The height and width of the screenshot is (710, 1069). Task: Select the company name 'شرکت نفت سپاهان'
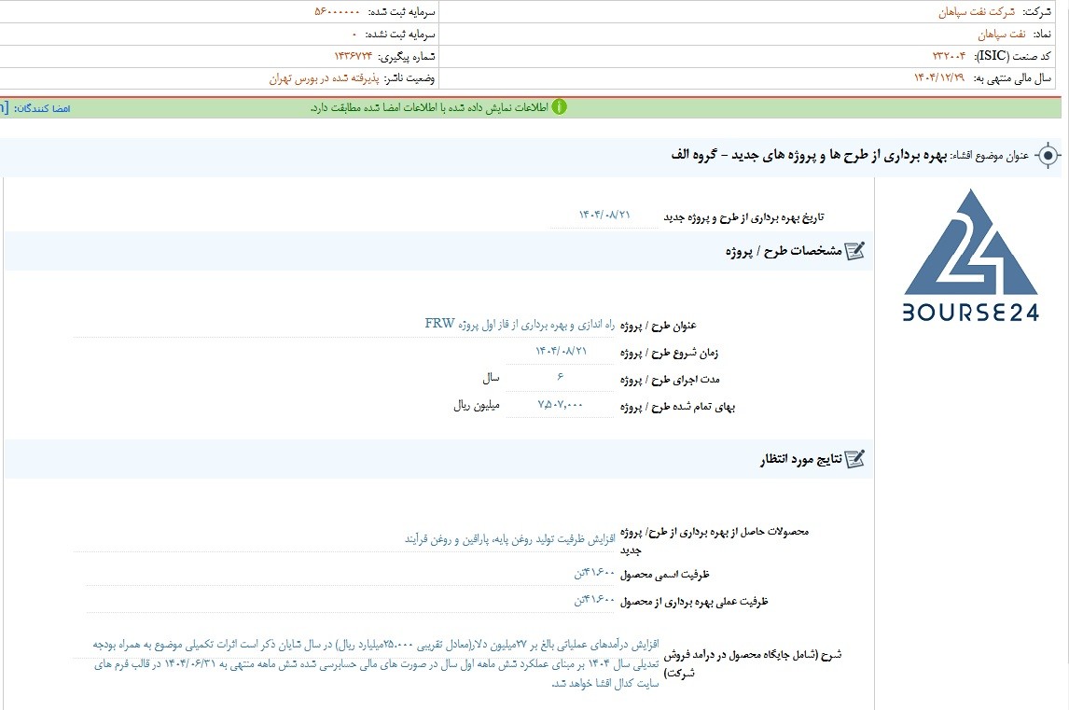[977, 12]
